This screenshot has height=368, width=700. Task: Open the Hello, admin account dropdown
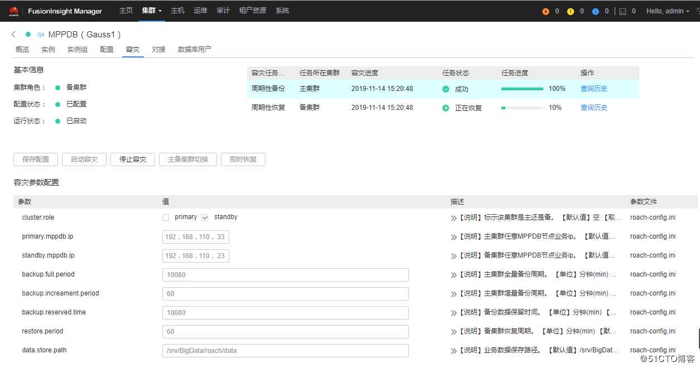point(668,11)
